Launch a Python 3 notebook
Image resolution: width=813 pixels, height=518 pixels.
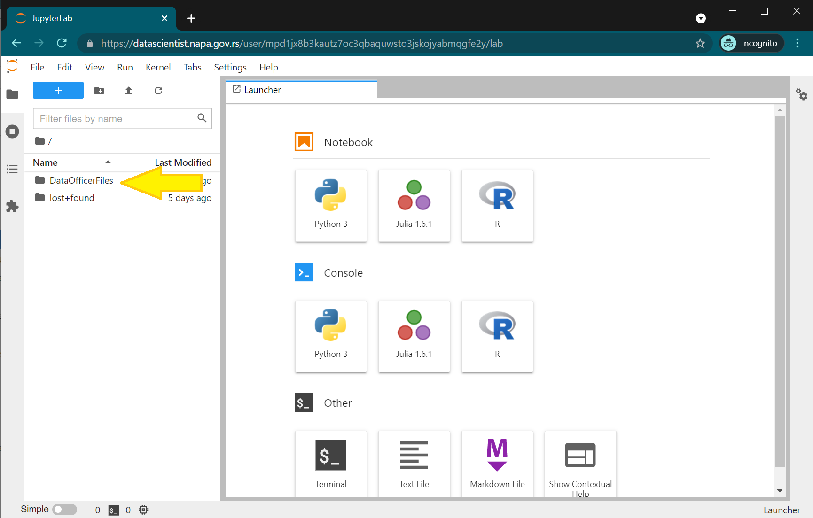click(331, 206)
